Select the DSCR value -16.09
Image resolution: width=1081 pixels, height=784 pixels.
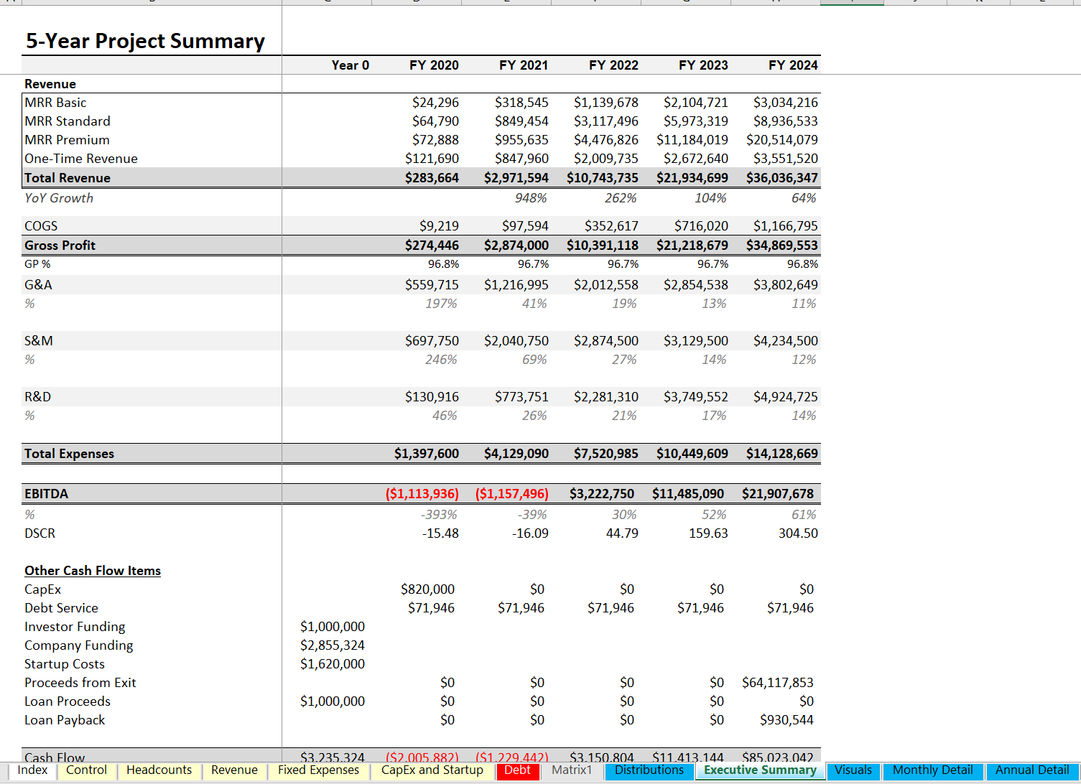click(530, 533)
